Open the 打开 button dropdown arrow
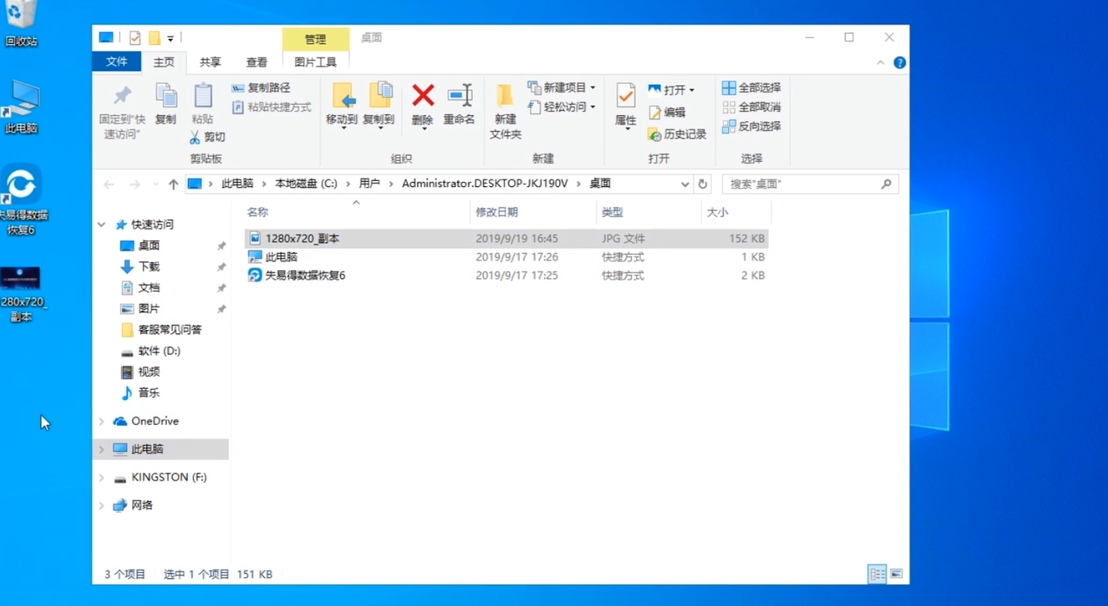 point(692,88)
